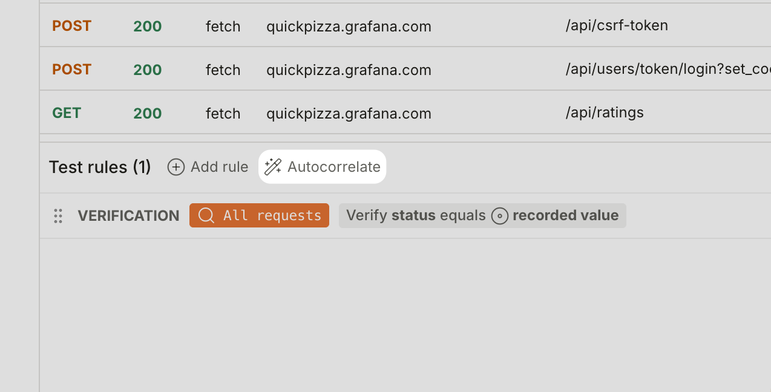Image resolution: width=771 pixels, height=392 pixels.
Task: Click the POST method of the csrf-token request
Action: (71, 26)
